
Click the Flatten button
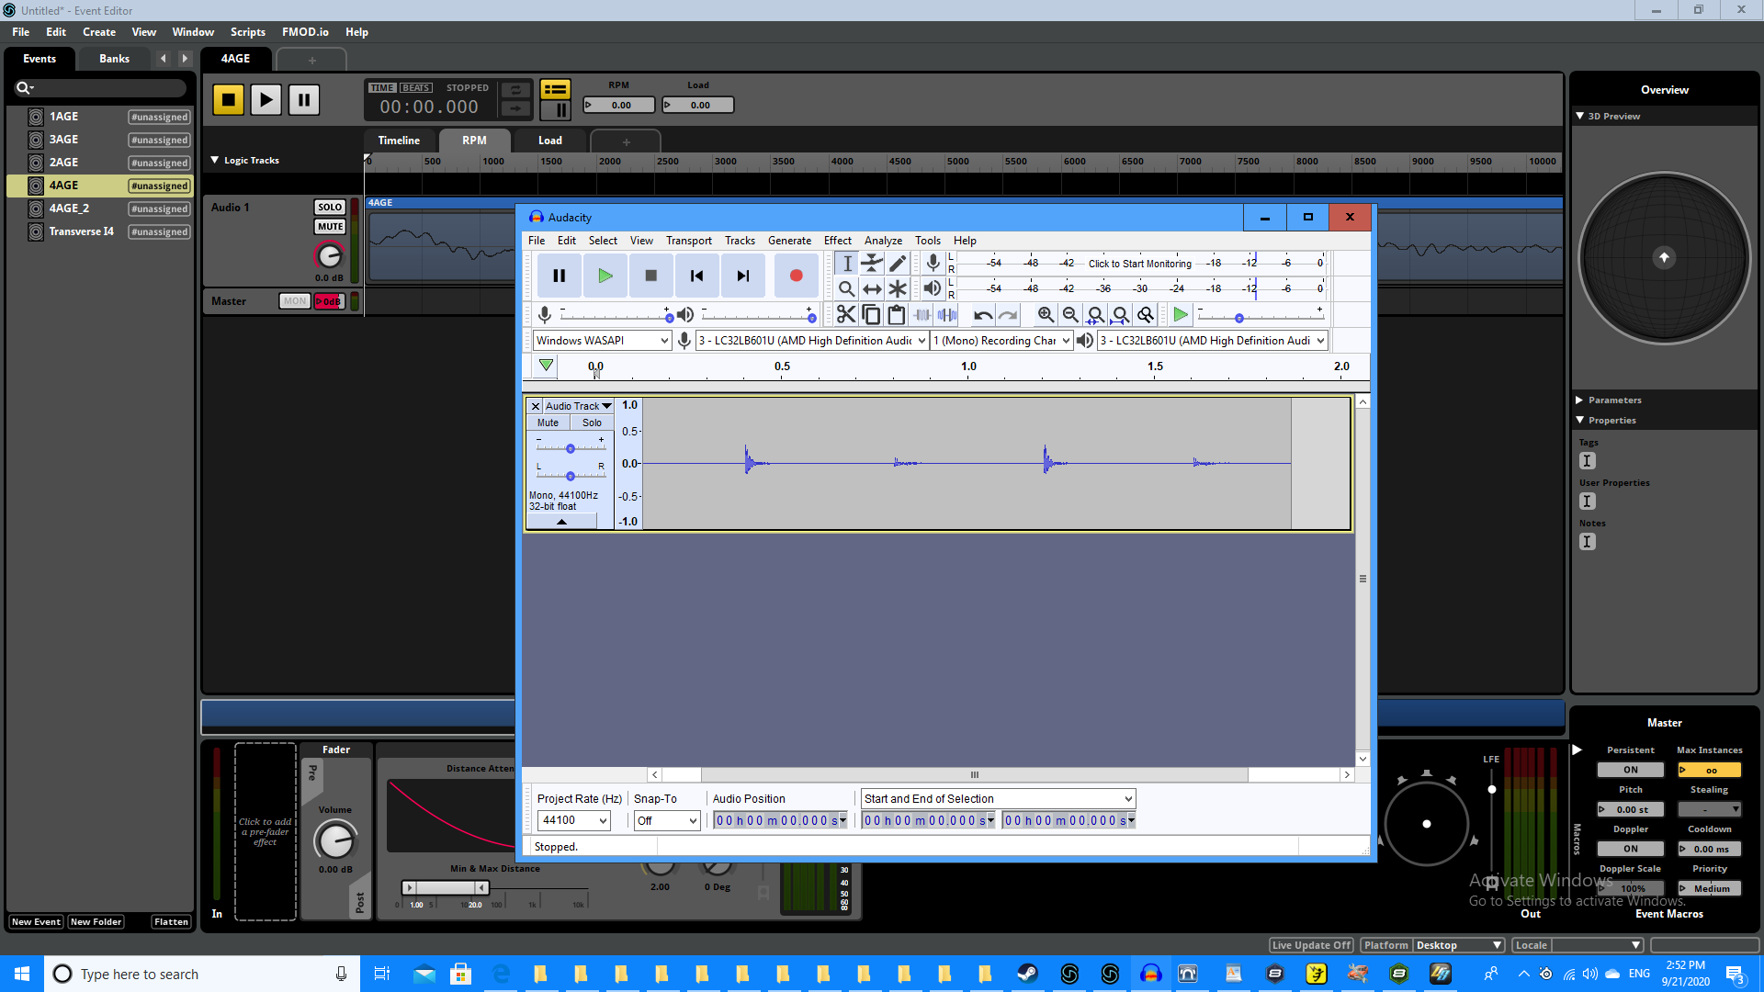171,922
